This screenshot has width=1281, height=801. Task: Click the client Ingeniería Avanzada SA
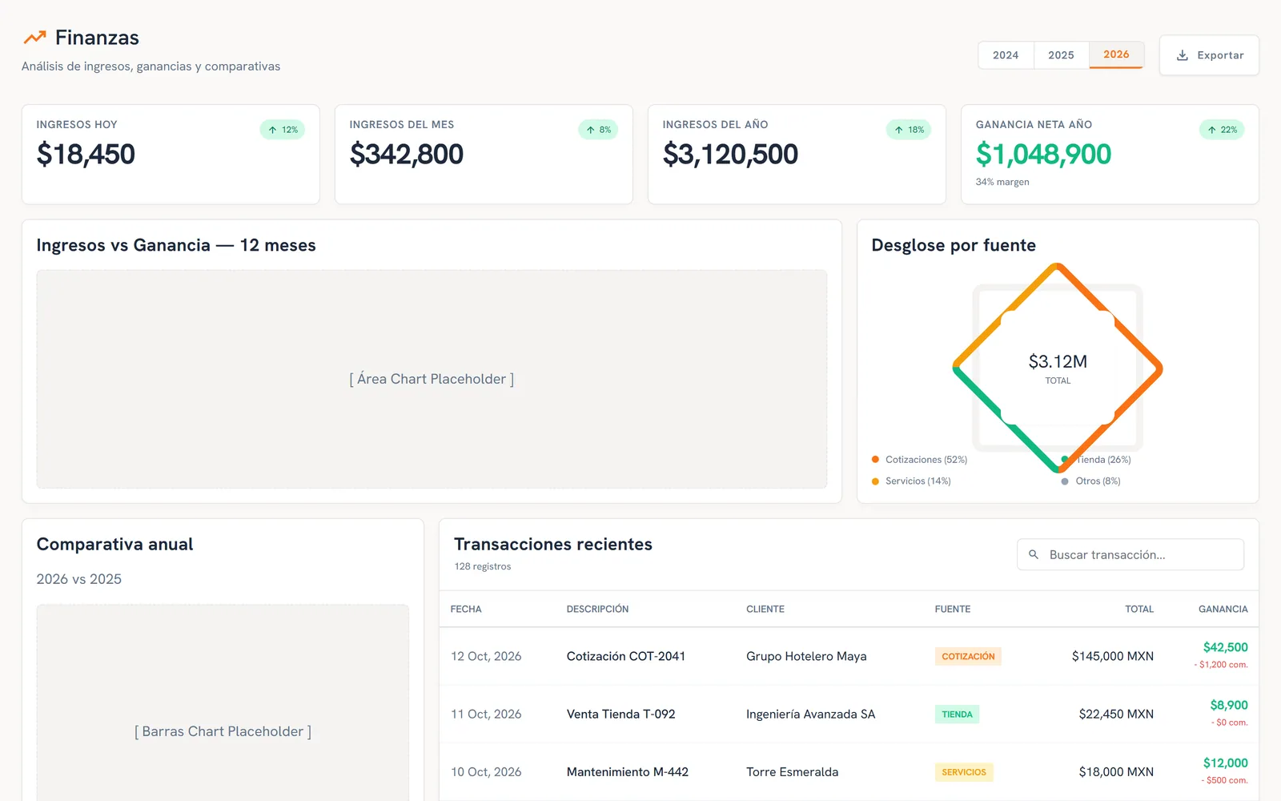pyautogui.click(x=811, y=714)
